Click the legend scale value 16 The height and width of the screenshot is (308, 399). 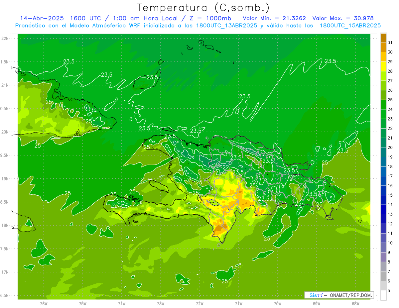tap(390, 186)
